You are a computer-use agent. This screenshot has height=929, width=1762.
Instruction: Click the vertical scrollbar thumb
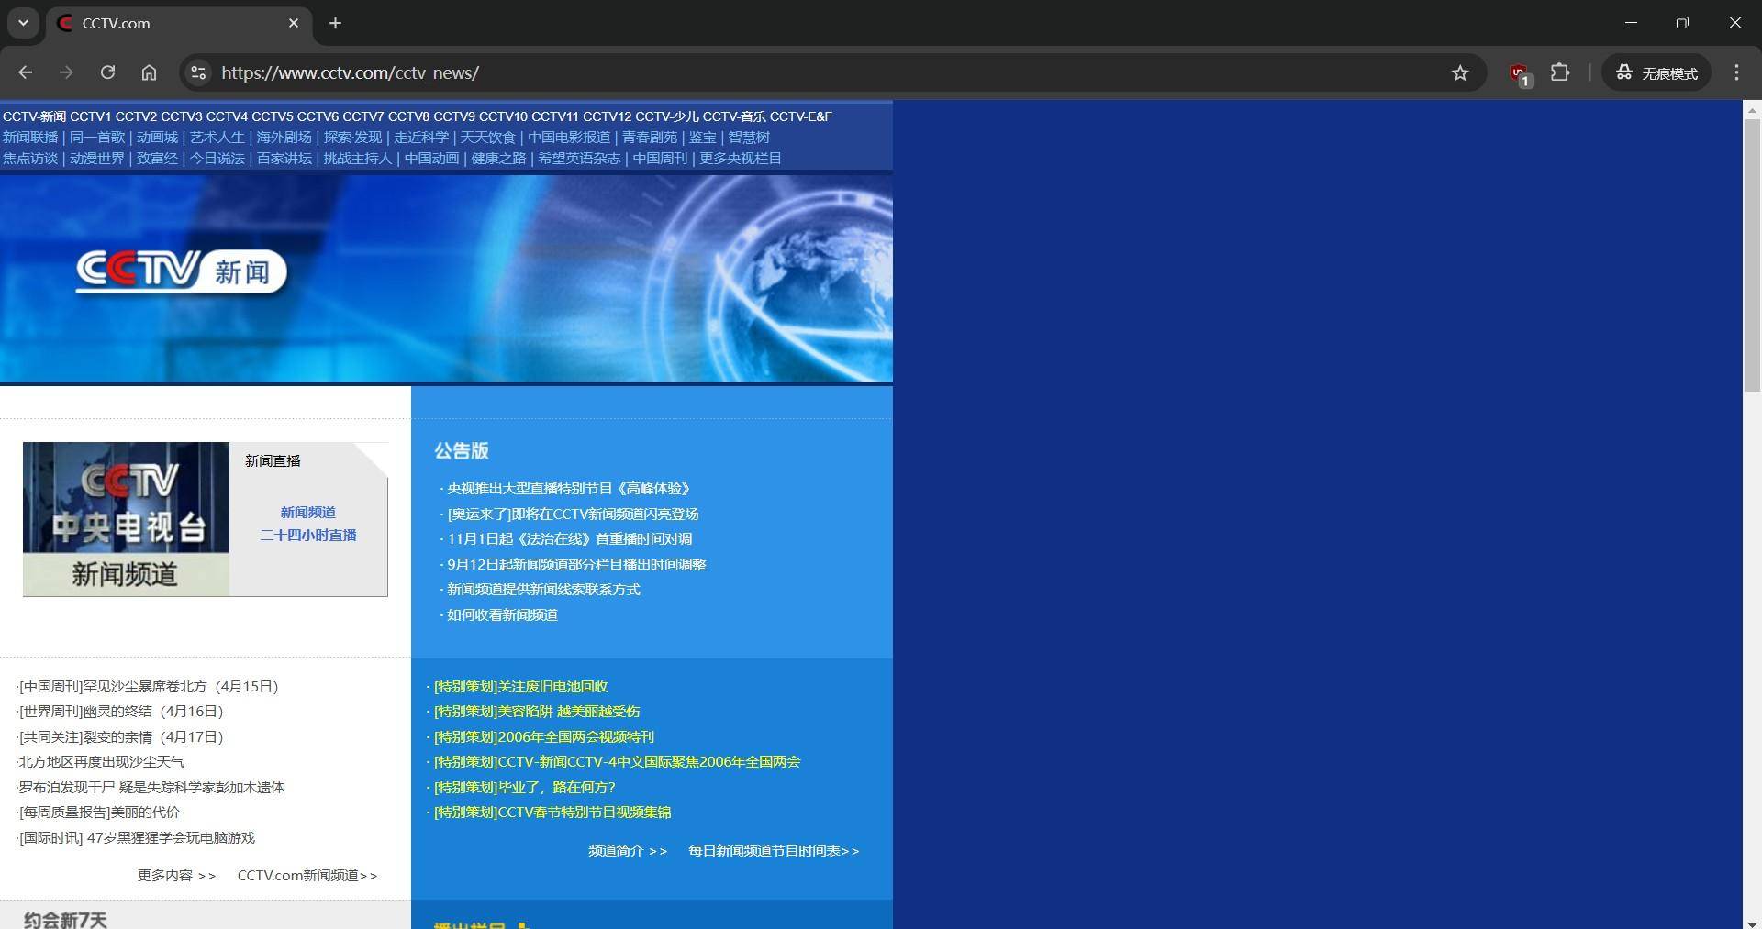(x=1752, y=255)
